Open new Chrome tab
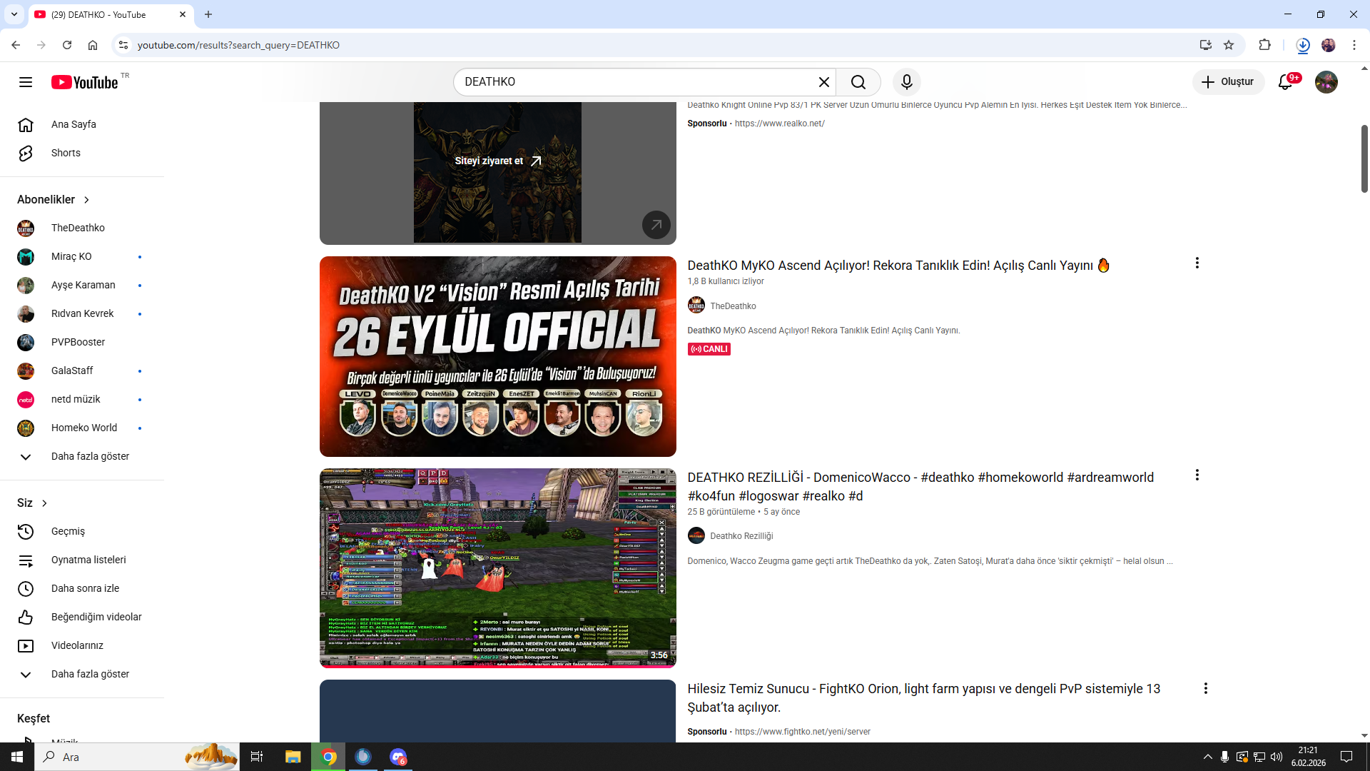Screen dimensions: 1370x771 208,14
